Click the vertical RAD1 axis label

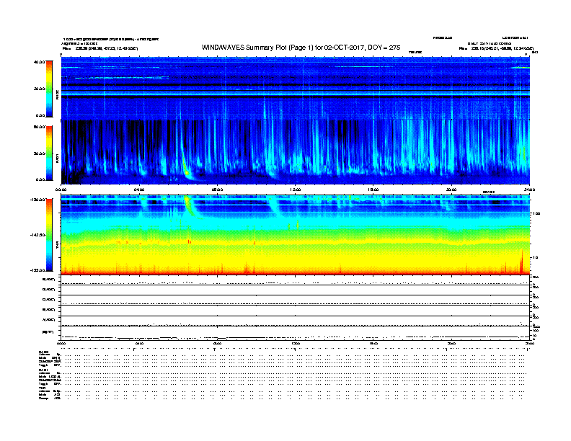[x=57, y=158]
